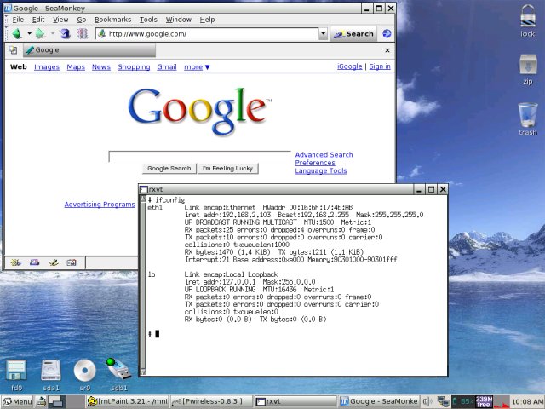Screen dimensions: 545x409
Task: Open the Composer component icon in status bar
Action: pyautogui.click(x=53, y=262)
